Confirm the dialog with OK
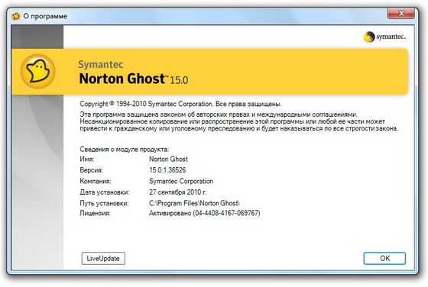 pos(384,258)
